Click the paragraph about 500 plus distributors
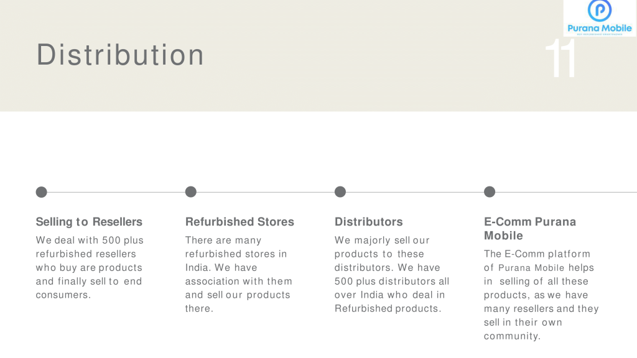Screen dimensions: 637x358 392,274
